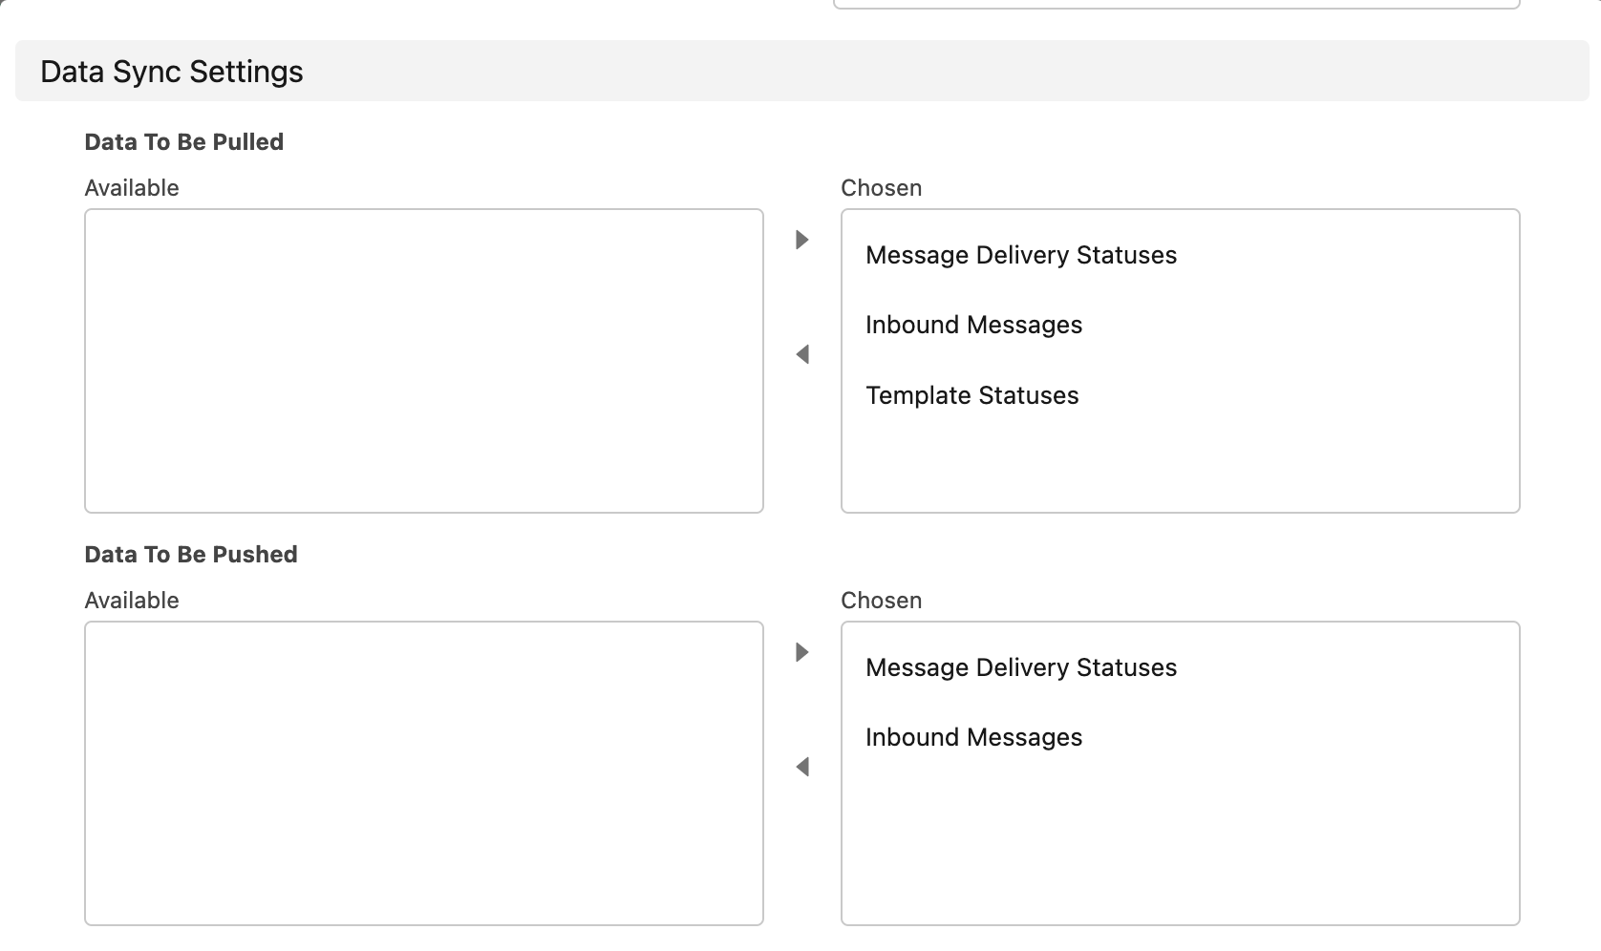Click the empty Available box under Data To Be Pulled
The width and height of the screenshot is (1601, 951).
(x=423, y=361)
